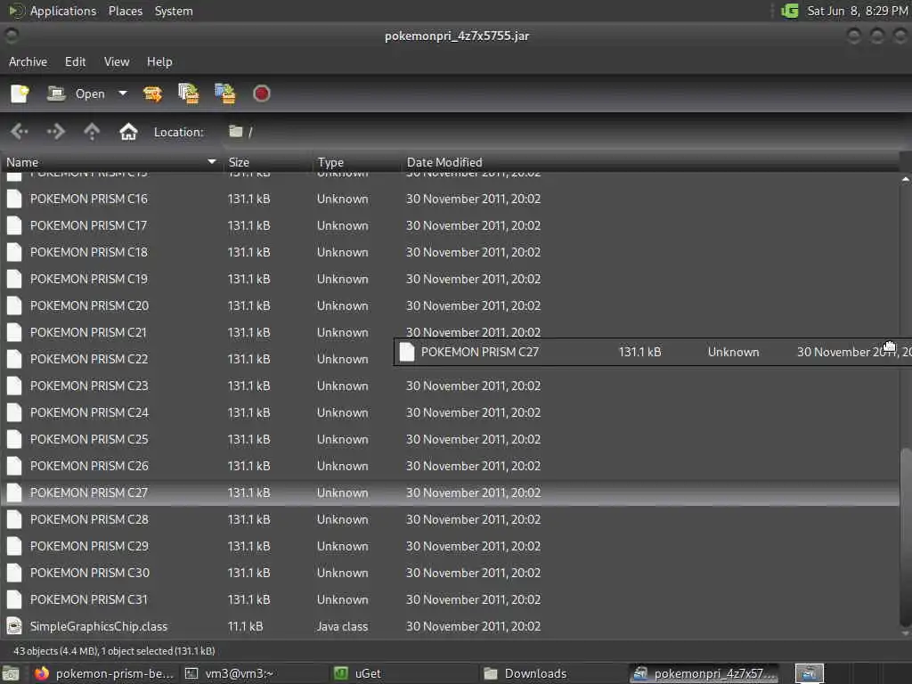Click file icon of POKEMON PRISM C20

(x=14, y=306)
